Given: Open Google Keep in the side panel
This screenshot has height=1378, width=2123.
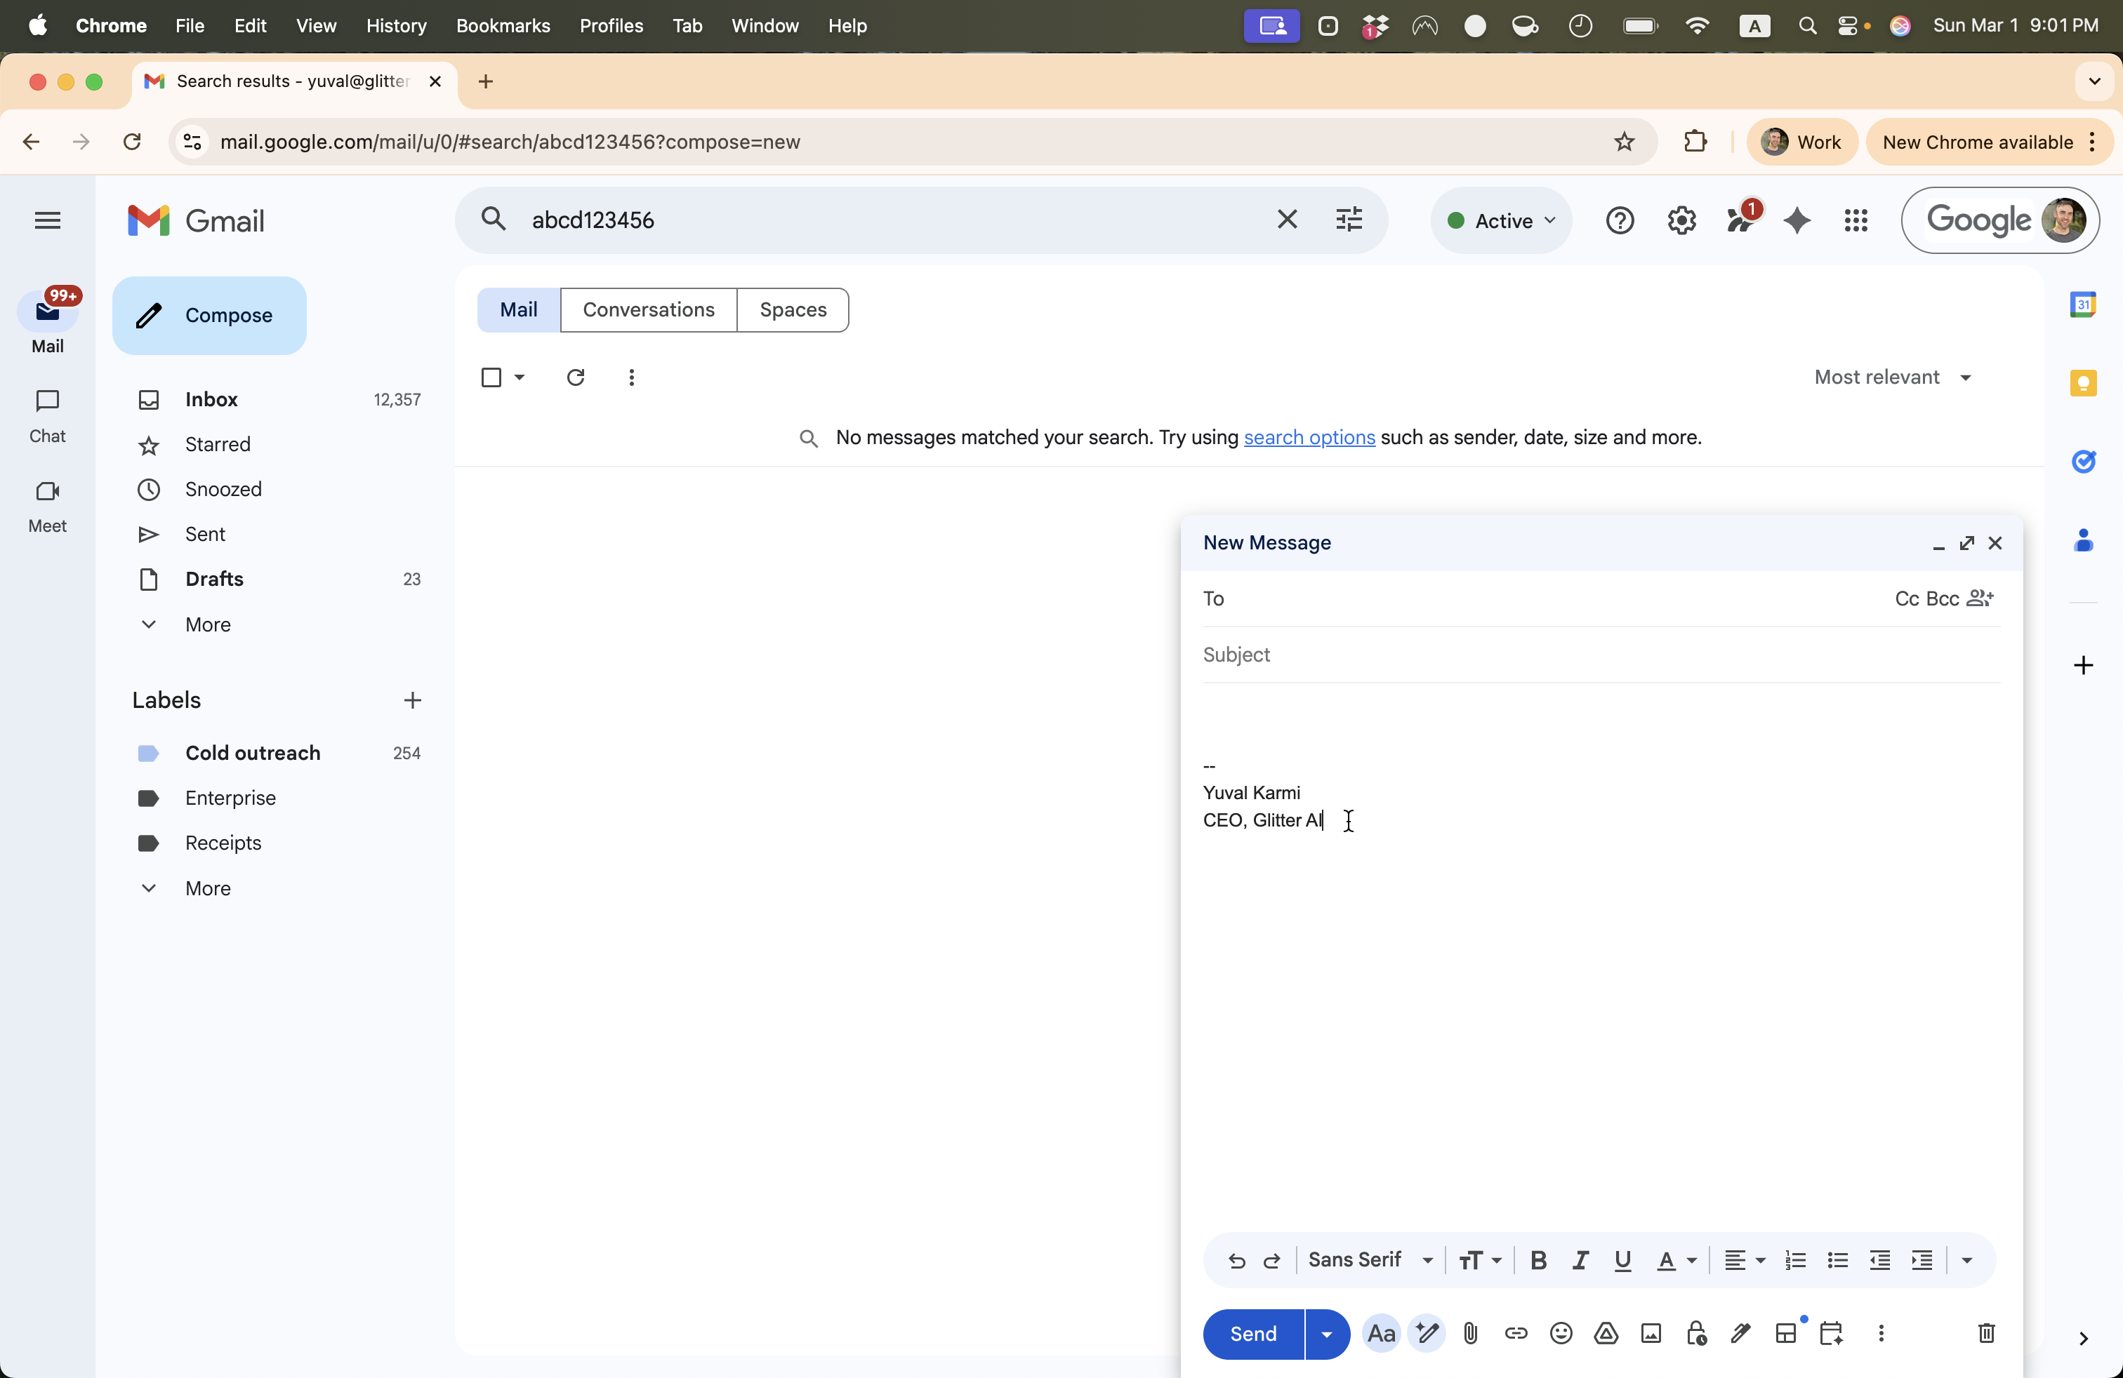Looking at the screenshot, I should (x=2084, y=383).
